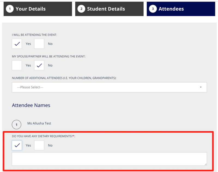Click the attendee number 1 circle badge
Viewport: 218px width, 172px height.
point(17,125)
